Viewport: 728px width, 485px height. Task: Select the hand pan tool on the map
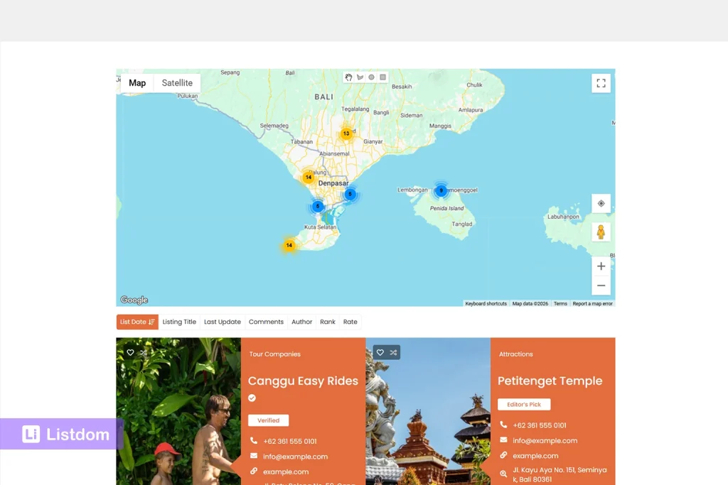[348, 77]
